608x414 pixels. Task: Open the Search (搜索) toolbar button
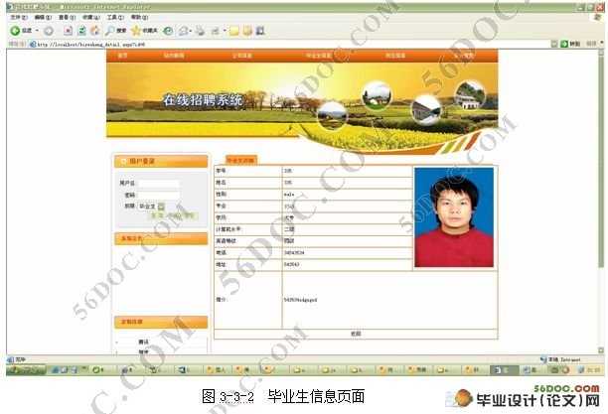click(x=115, y=31)
